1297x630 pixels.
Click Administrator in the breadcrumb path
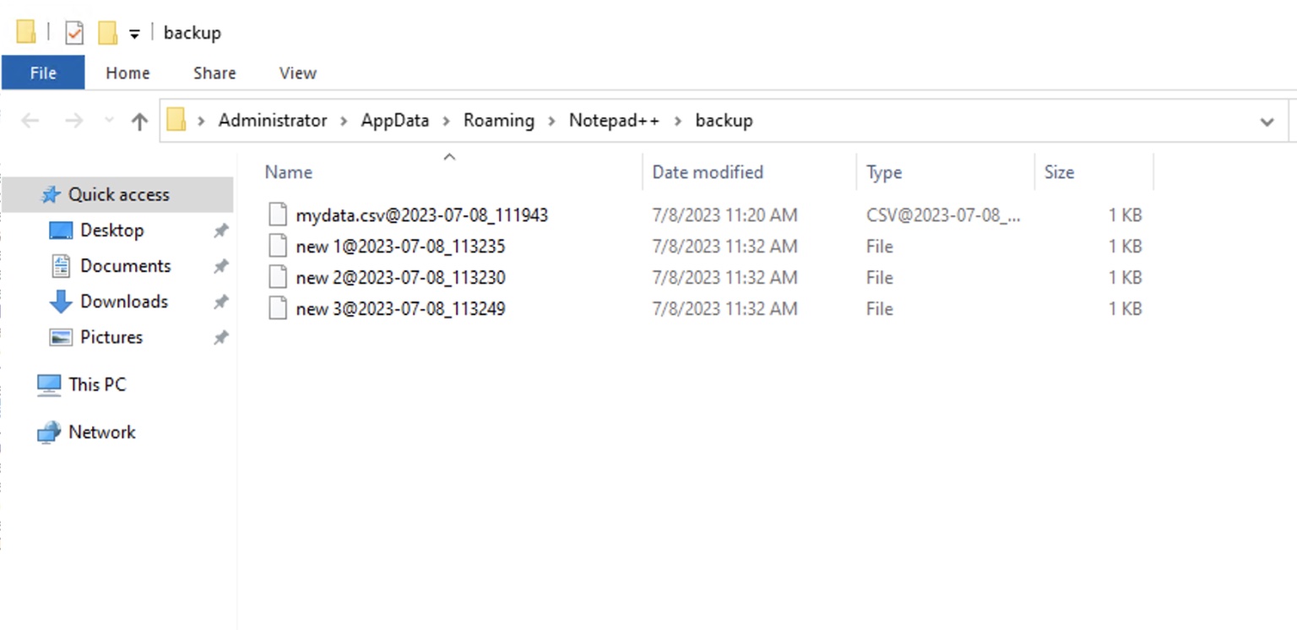pyautogui.click(x=272, y=121)
